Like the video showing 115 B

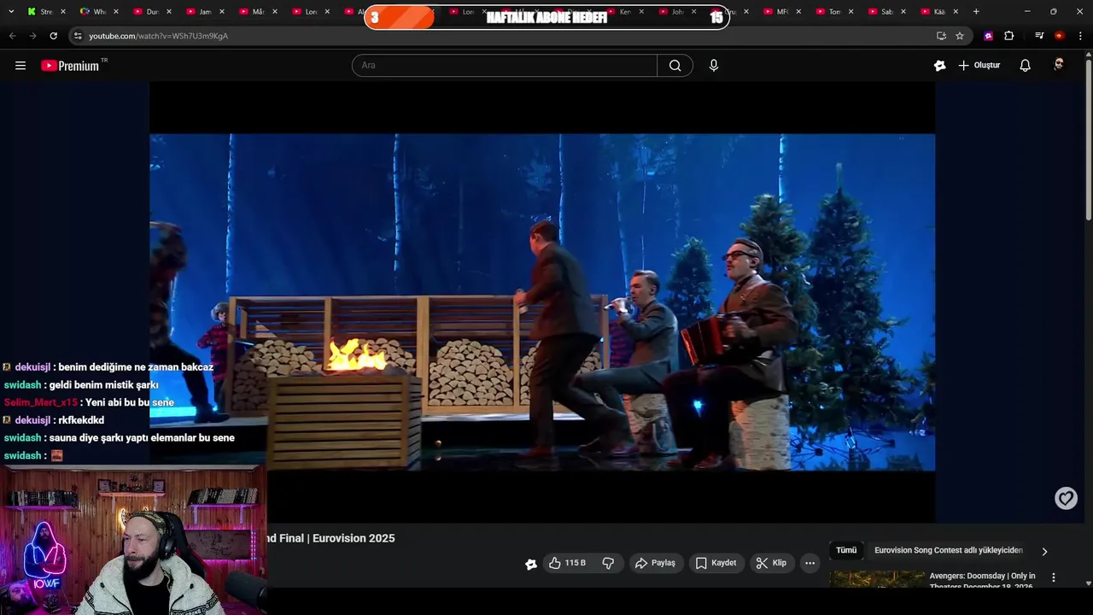coord(567,563)
